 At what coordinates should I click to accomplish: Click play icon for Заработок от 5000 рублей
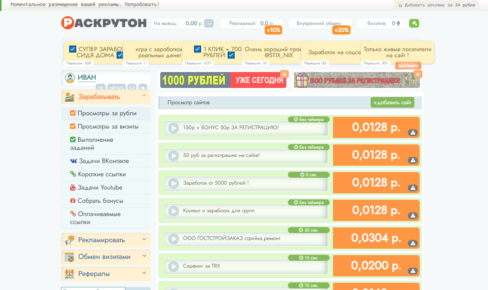pyautogui.click(x=174, y=183)
